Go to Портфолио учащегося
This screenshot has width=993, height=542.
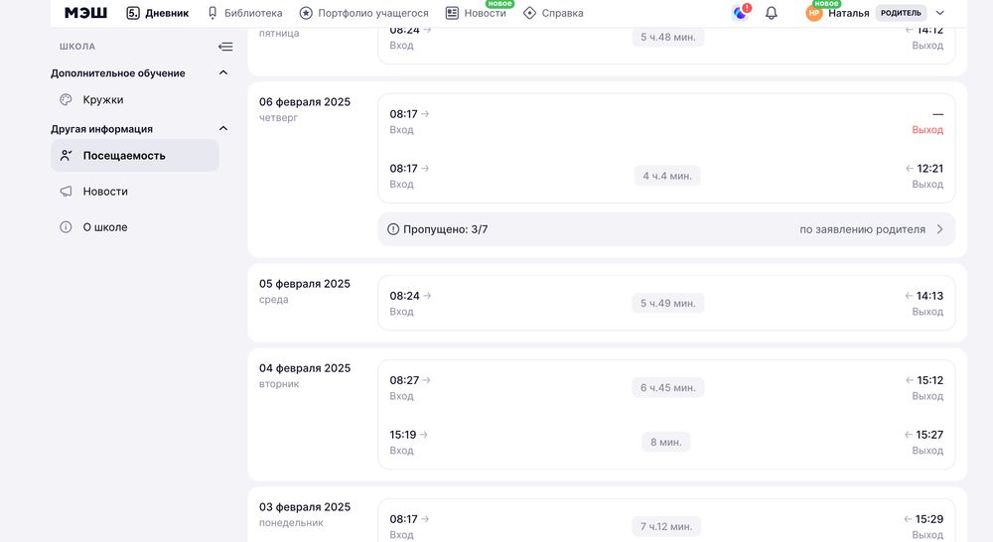tap(363, 13)
